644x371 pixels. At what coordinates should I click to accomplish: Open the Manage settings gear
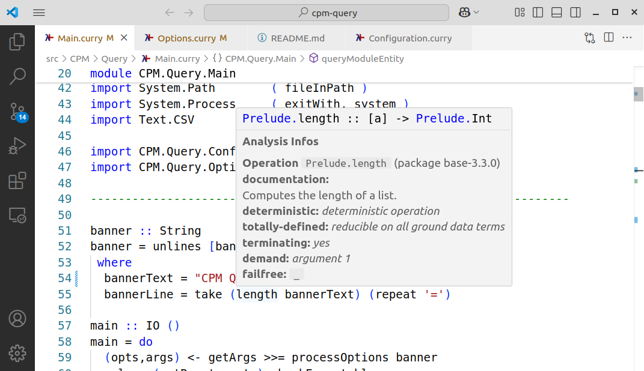click(x=17, y=352)
